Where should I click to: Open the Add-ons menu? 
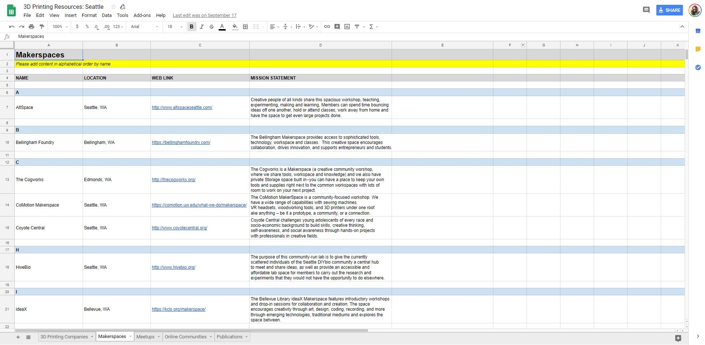pos(142,15)
